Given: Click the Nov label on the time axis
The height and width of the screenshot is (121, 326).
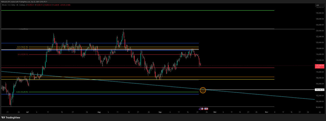Looking at the screenshot, I should tap(267, 112).
